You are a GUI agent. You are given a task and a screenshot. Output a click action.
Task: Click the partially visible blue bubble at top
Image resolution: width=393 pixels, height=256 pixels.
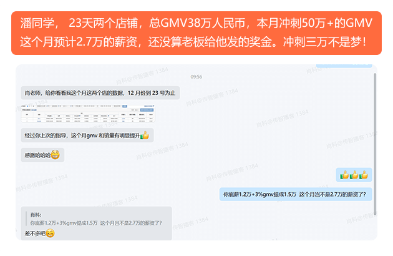[344, 66]
